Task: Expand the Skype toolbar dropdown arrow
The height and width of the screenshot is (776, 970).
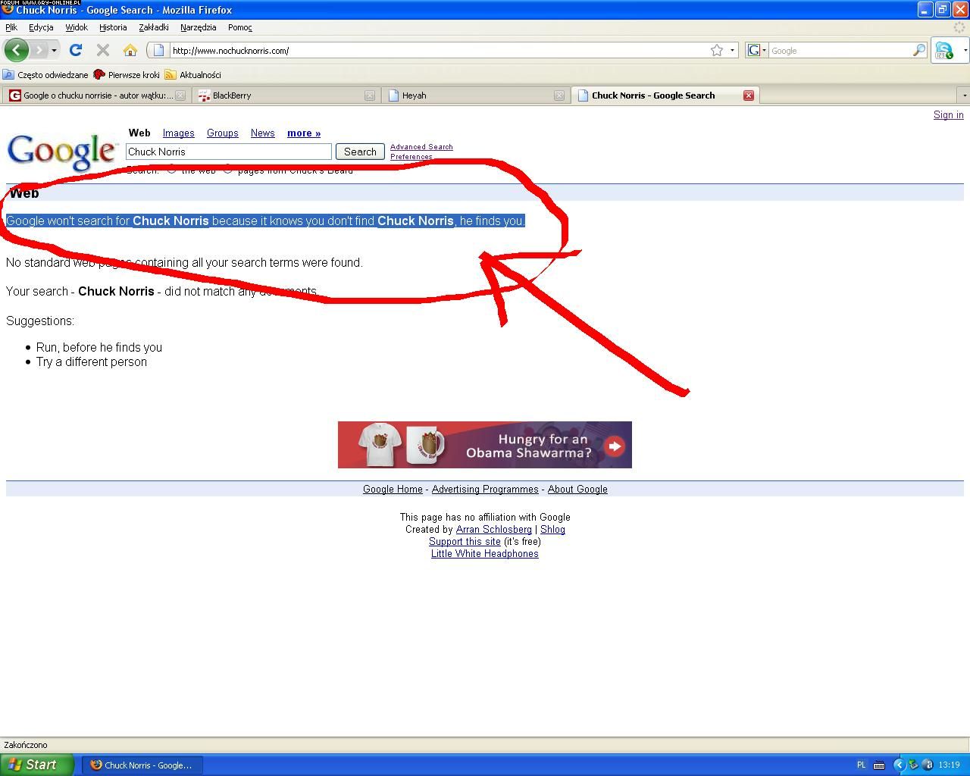Action: [965, 51]
